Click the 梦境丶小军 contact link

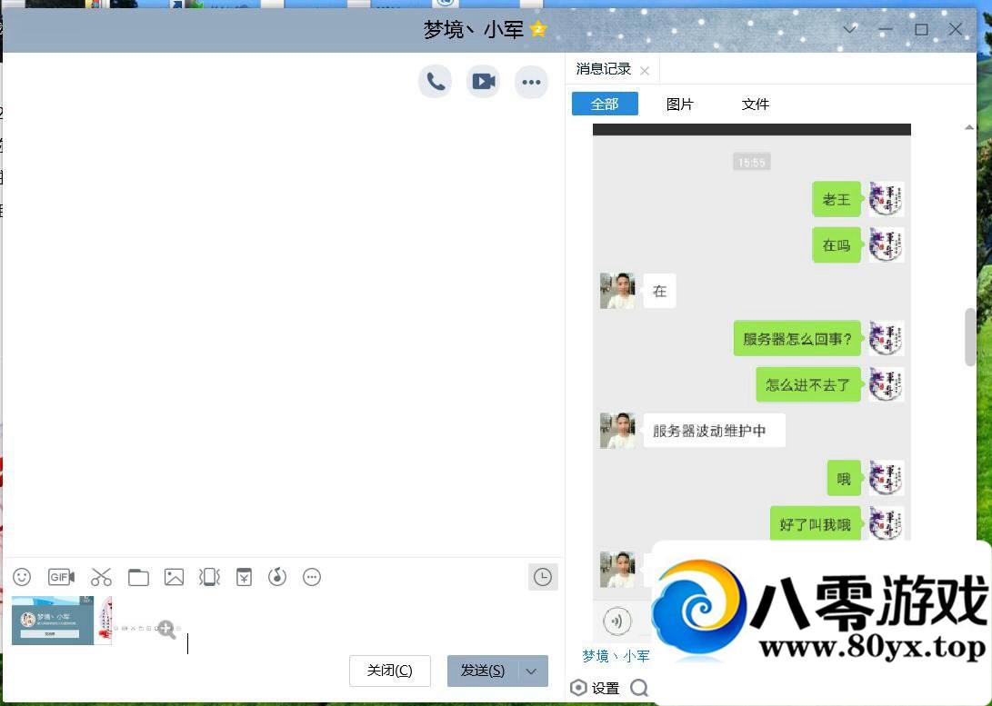tap(615, 656)
